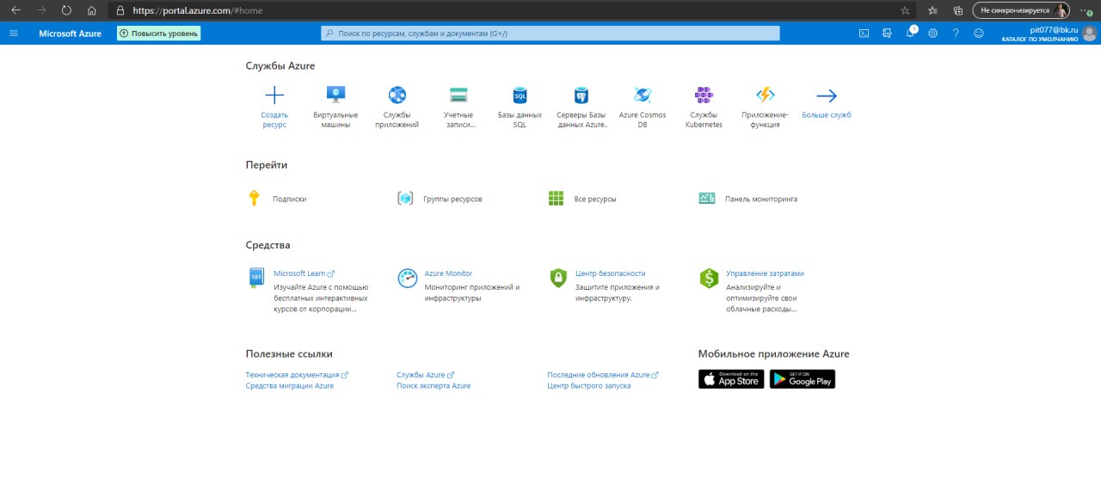The width and height of the screenshot is (1101, 485).
Task: Click the Панель мониторинга chart icon
Action: (x=707, y=199)
